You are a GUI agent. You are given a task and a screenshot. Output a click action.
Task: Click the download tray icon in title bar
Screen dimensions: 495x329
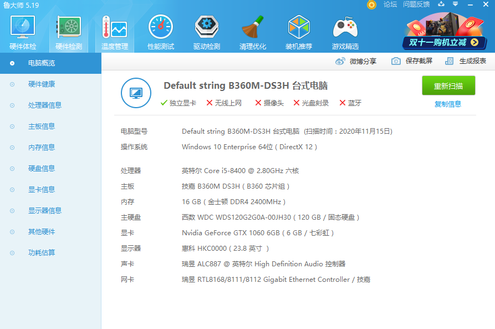[x=441, y=4]
